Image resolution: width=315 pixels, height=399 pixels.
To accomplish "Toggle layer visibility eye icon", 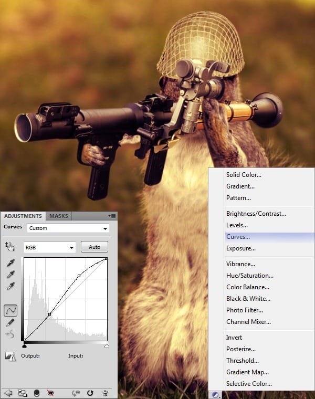I will click(50, 393).
